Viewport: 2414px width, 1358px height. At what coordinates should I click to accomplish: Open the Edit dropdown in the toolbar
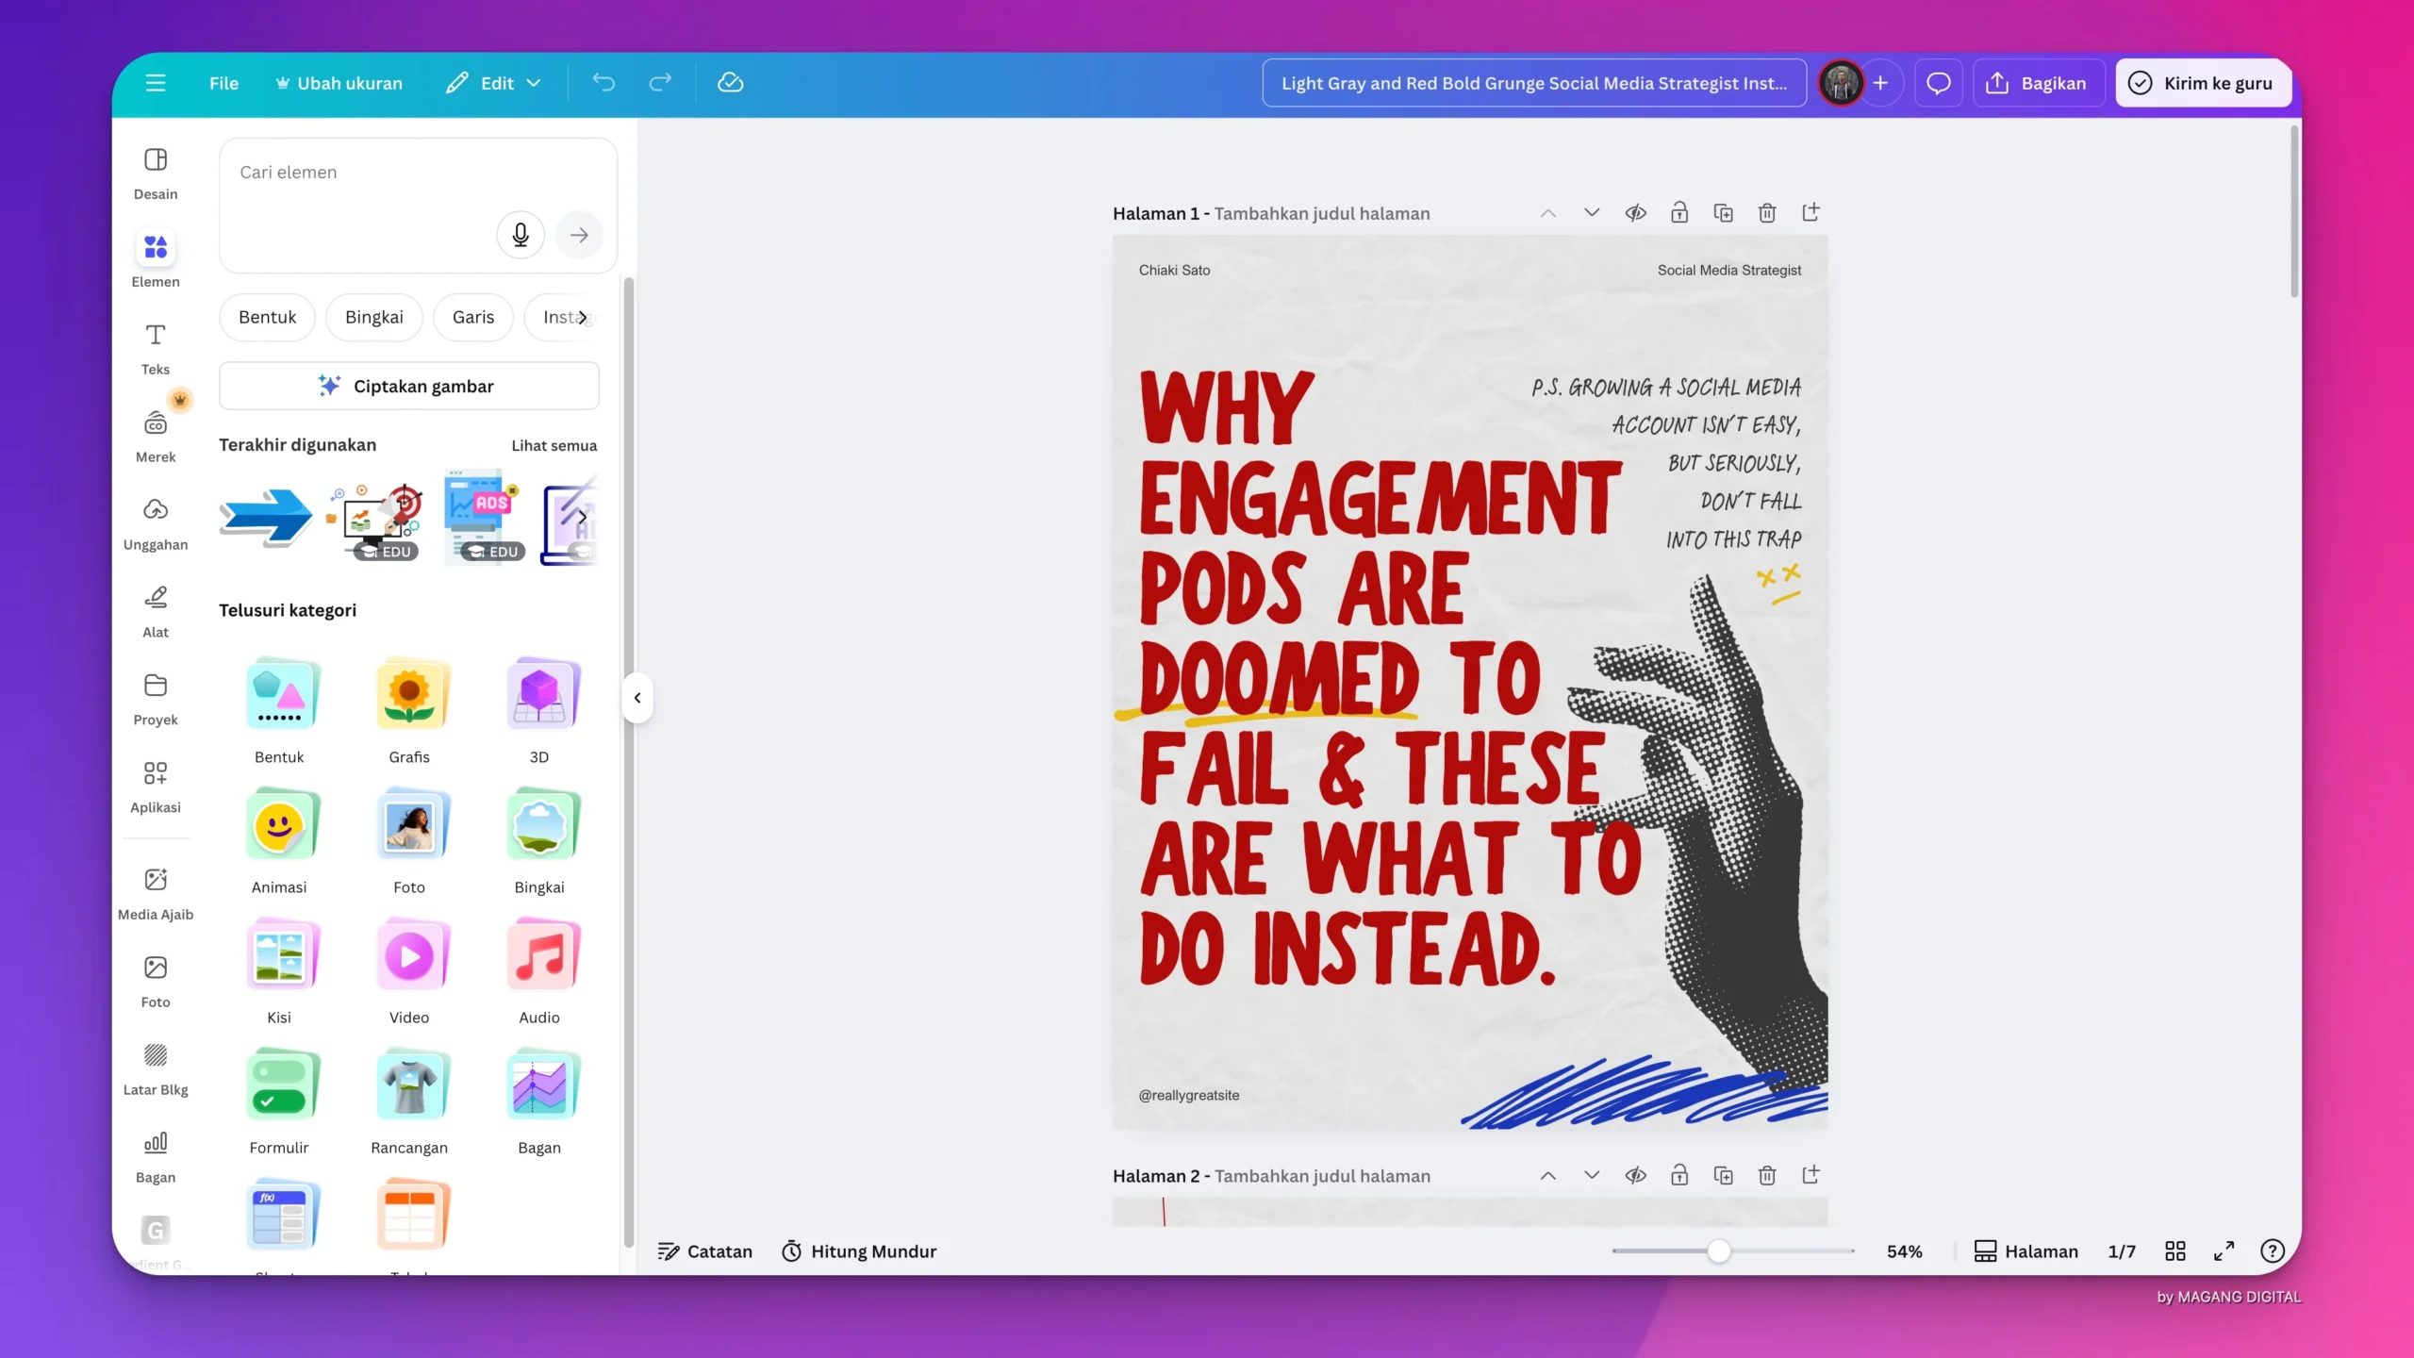tap(492, 83)
